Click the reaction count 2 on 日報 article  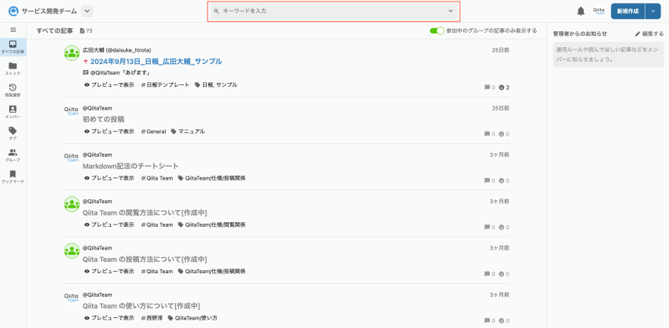click(x=504, y=88)
